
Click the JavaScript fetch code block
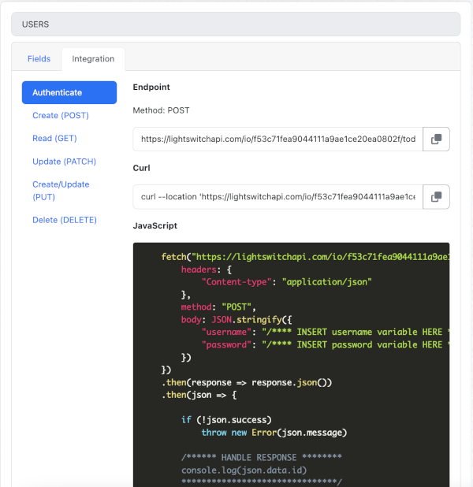tap(291, 365)
